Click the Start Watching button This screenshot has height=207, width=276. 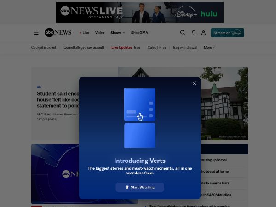click(140, 187)
